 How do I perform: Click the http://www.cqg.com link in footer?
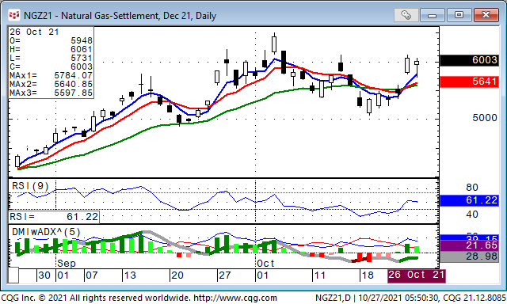[234, 298]
